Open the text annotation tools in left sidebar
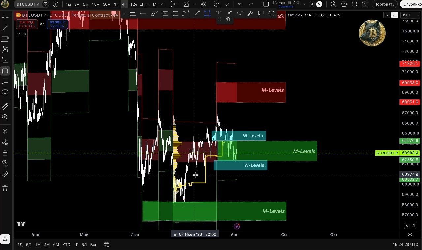The width and height of the screenshot is (422, 250). 5,81
